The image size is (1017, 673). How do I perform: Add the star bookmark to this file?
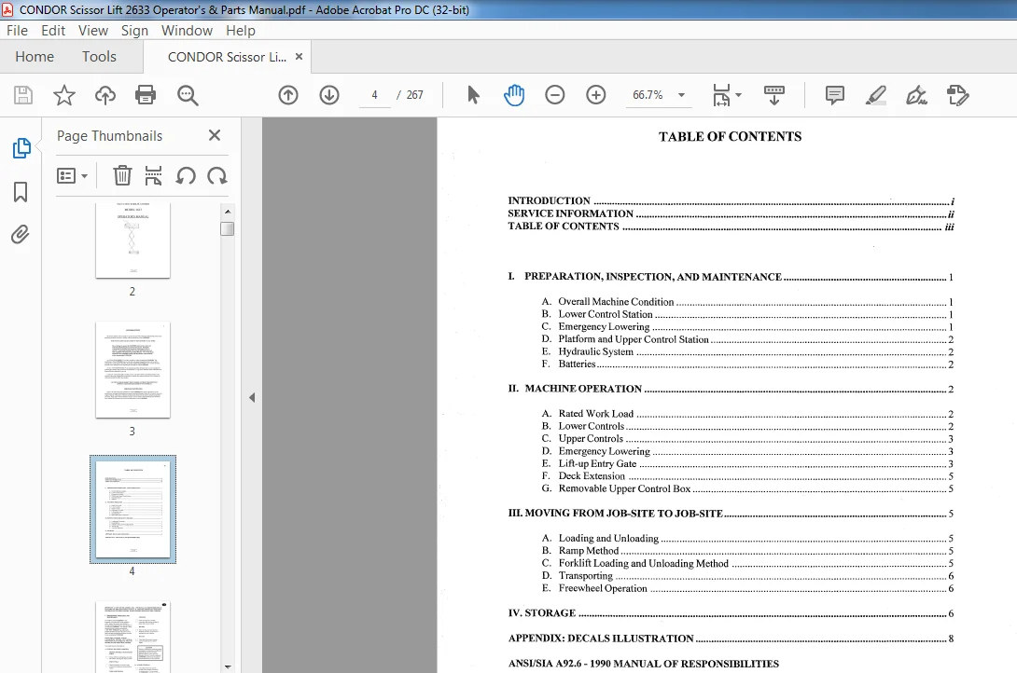[x=64, y=95]
